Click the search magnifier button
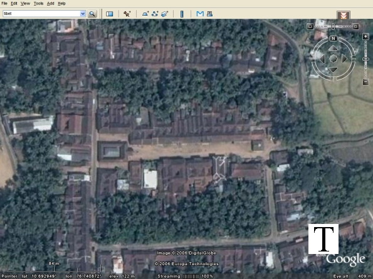Viewport: 373px width, 279px height. coord(92,14)
